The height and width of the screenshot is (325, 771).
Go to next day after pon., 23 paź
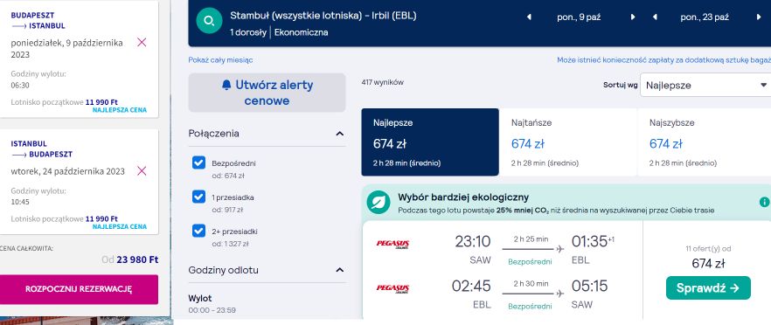click(759, 17)
